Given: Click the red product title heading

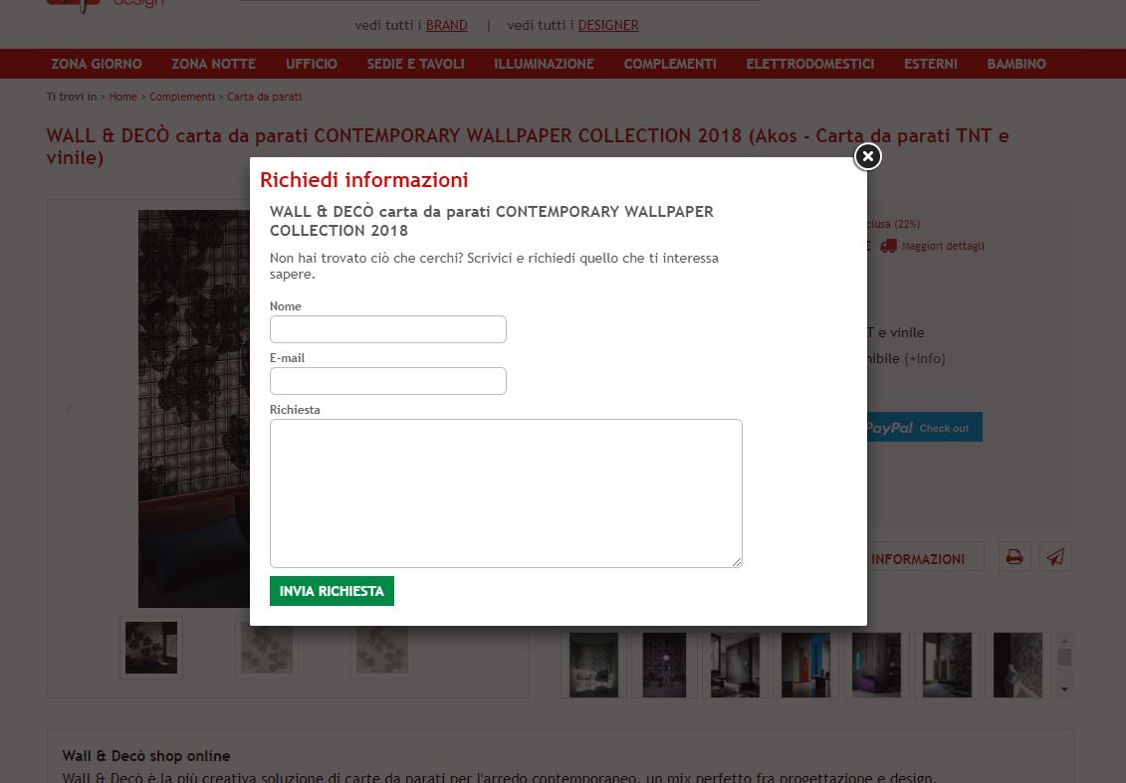Looking at the screenshot, I should pos(527,146).
